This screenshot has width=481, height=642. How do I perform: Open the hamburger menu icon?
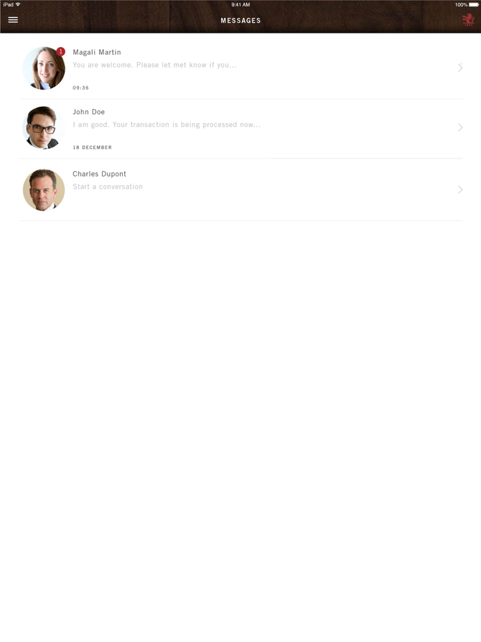tap(13, 19)
